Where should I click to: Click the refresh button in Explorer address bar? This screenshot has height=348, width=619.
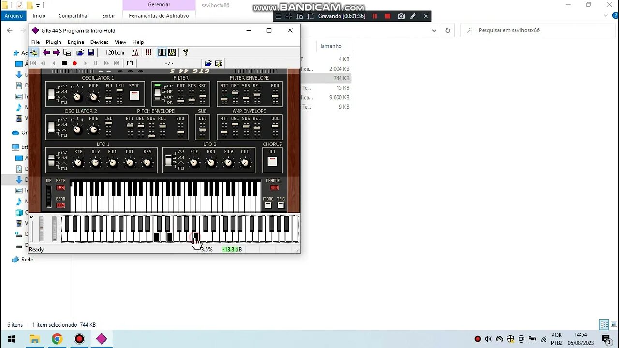(x=448, y=30)
